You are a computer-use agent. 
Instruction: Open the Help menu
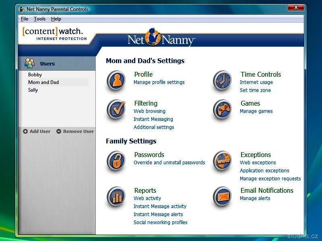click(56, 19)
